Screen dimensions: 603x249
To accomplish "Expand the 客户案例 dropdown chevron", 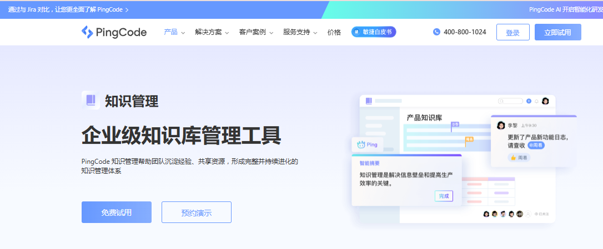I will [x=271, y=33].
